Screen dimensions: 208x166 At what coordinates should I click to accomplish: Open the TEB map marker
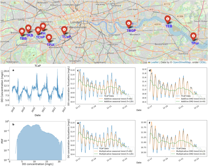pyautogui.click(x=168, y=19)
